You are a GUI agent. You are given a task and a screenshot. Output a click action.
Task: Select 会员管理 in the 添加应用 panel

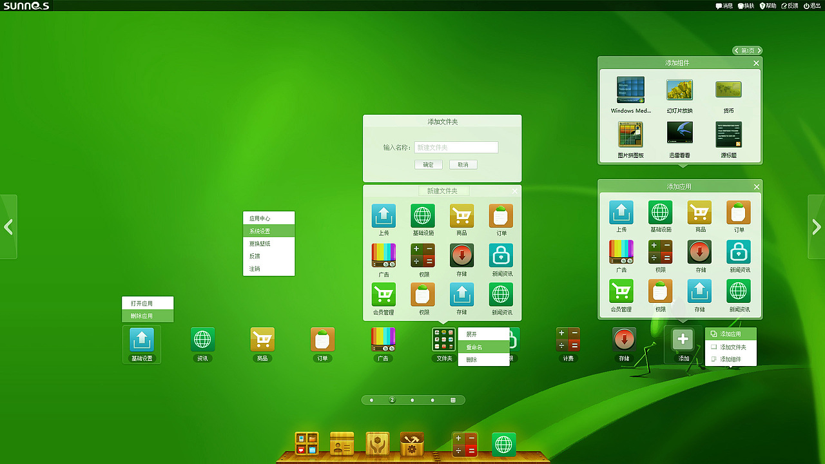coord(621,291)
